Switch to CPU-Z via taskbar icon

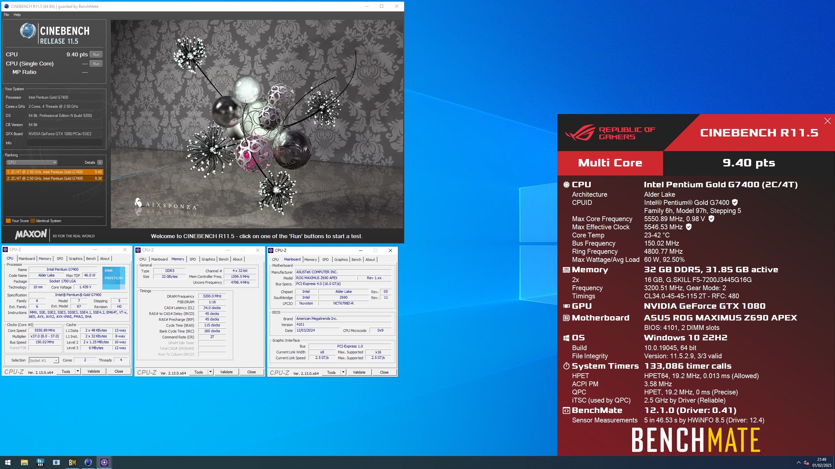[104, 462]
